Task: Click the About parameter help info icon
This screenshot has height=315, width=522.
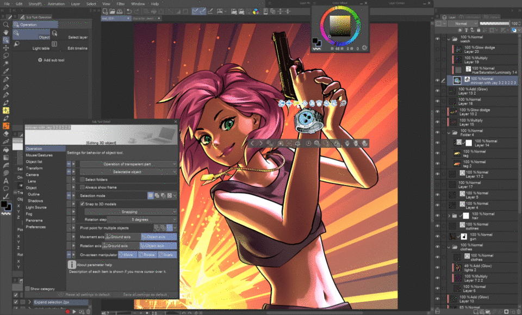Action: (72, 264)
